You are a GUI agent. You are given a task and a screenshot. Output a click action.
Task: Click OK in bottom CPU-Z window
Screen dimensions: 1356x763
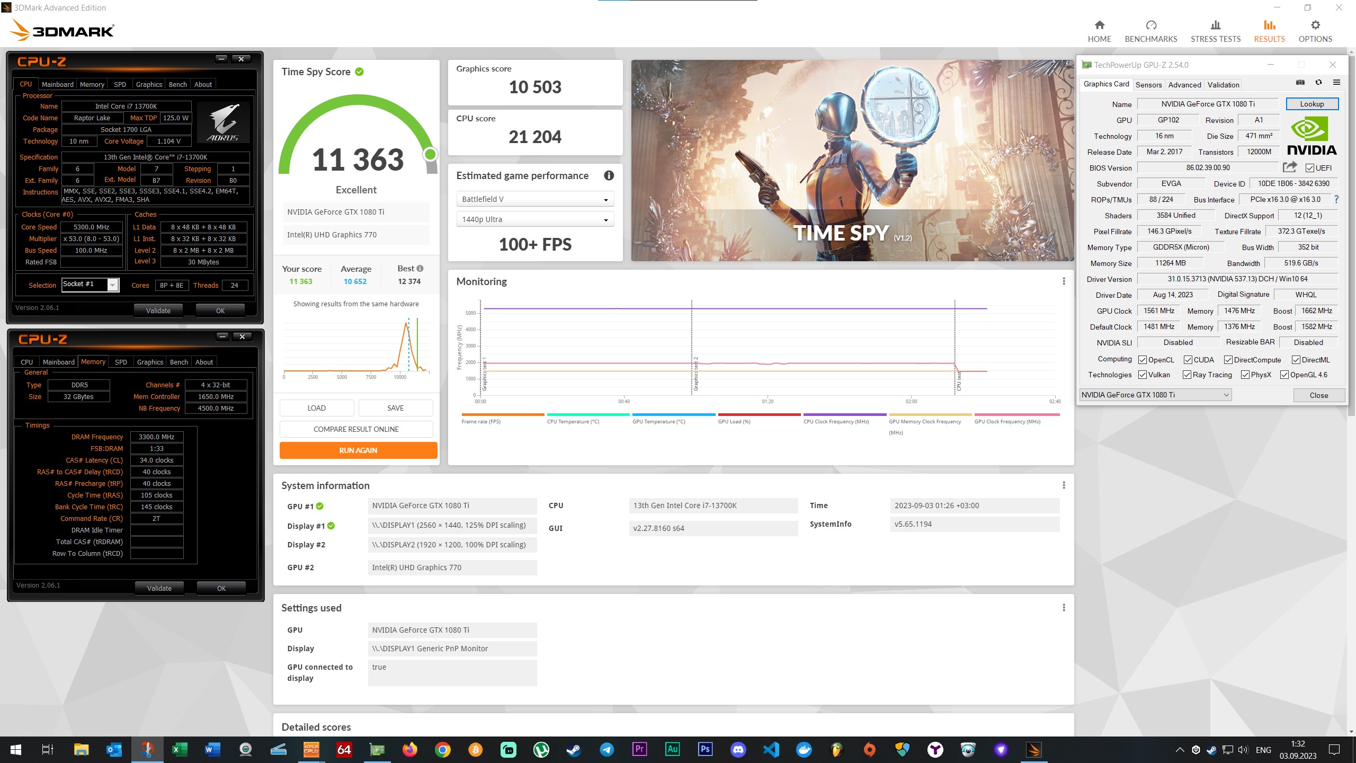221,588
